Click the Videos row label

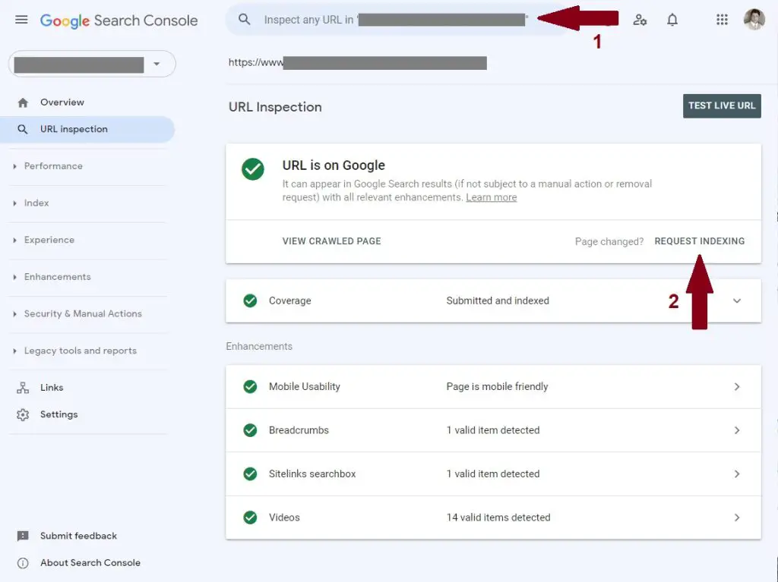coord(284,518)
